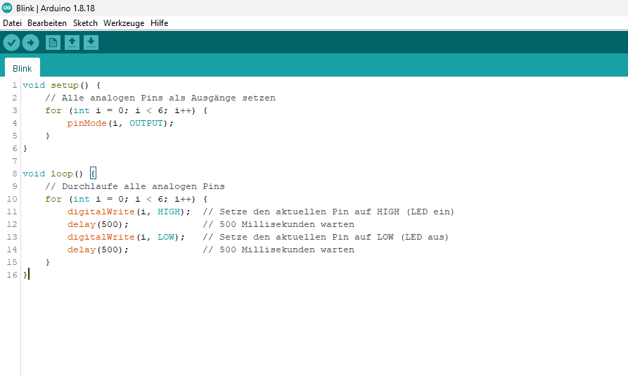Click 'digitalWrite' on line 13

(101, 237)
